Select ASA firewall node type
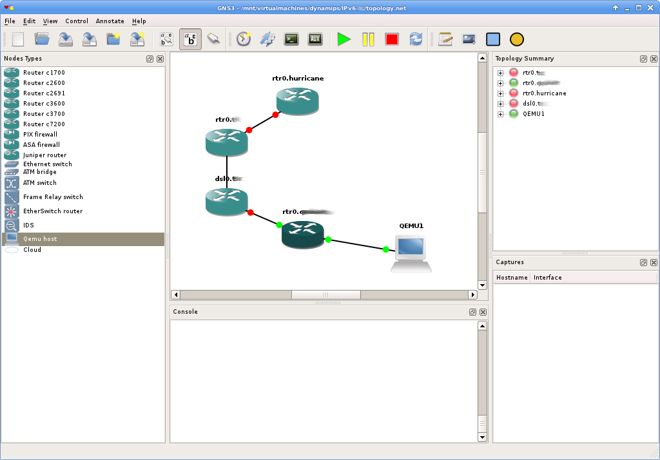This screenshot has height=460, width=660. click(x=83, y=145)
